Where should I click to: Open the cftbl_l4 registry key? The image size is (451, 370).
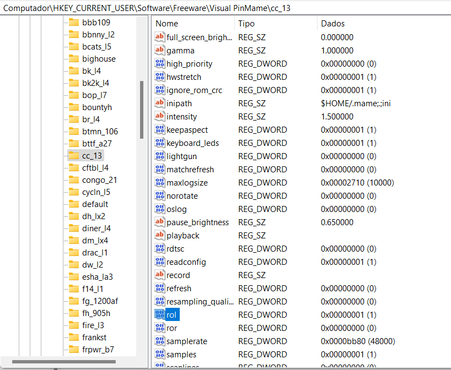pos(95,168)
